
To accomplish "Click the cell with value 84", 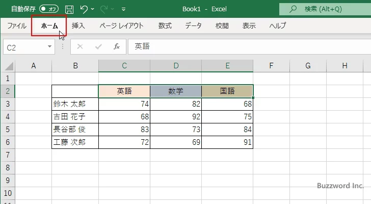I will pos(227,130).
